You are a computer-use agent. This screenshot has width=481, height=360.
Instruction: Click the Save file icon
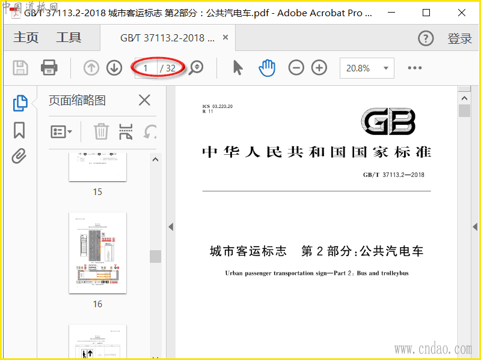point(20,68)
